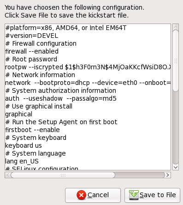This screenshot has width=183, height=205.
Task: Click empty horizontal scrollbar track right of thumb
Action: [x=140, y=175]
